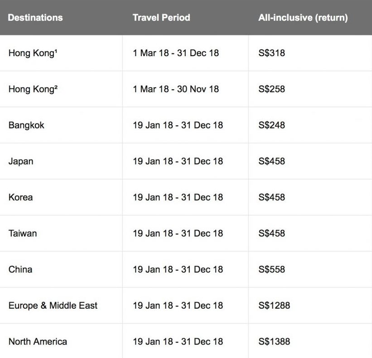
Task: Select Europe & Middle East destination
Action: pos(53,305)
